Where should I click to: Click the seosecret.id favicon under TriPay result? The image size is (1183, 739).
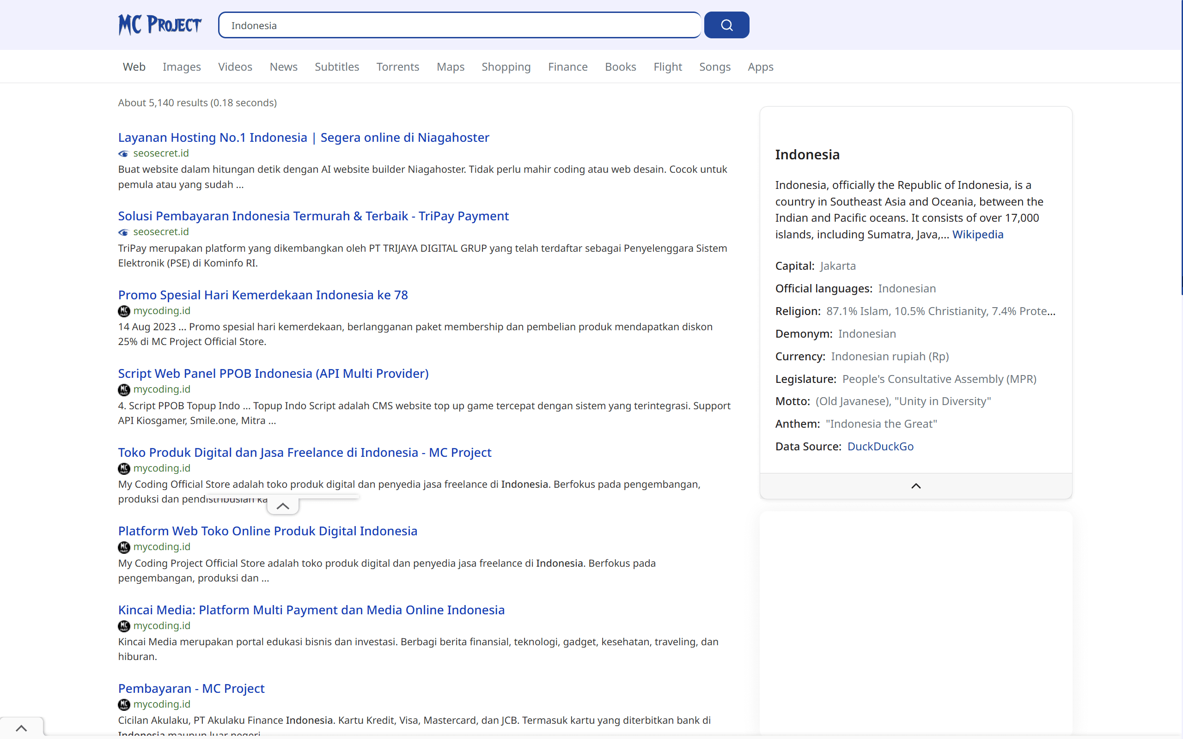pos(123,232)
